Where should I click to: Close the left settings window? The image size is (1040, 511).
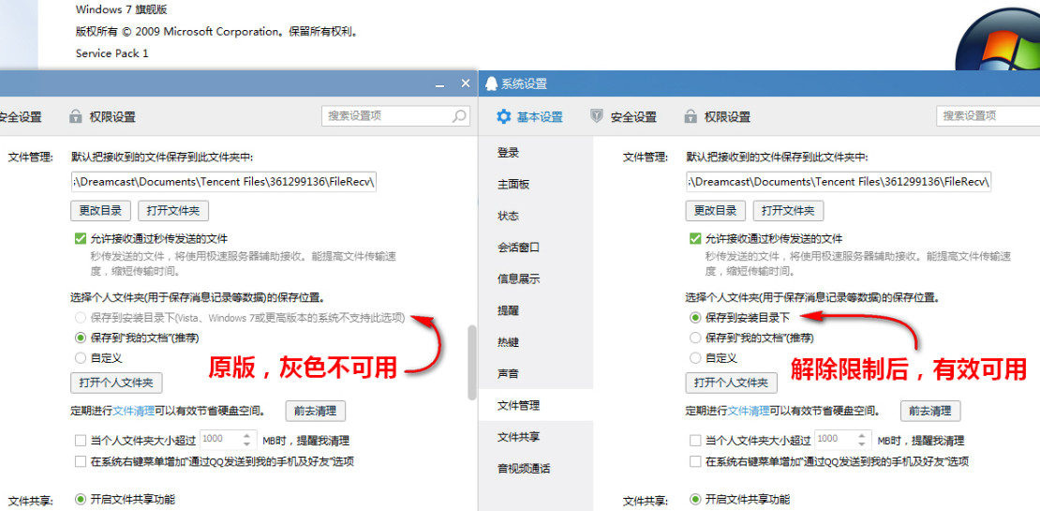(x=466, y=83)
